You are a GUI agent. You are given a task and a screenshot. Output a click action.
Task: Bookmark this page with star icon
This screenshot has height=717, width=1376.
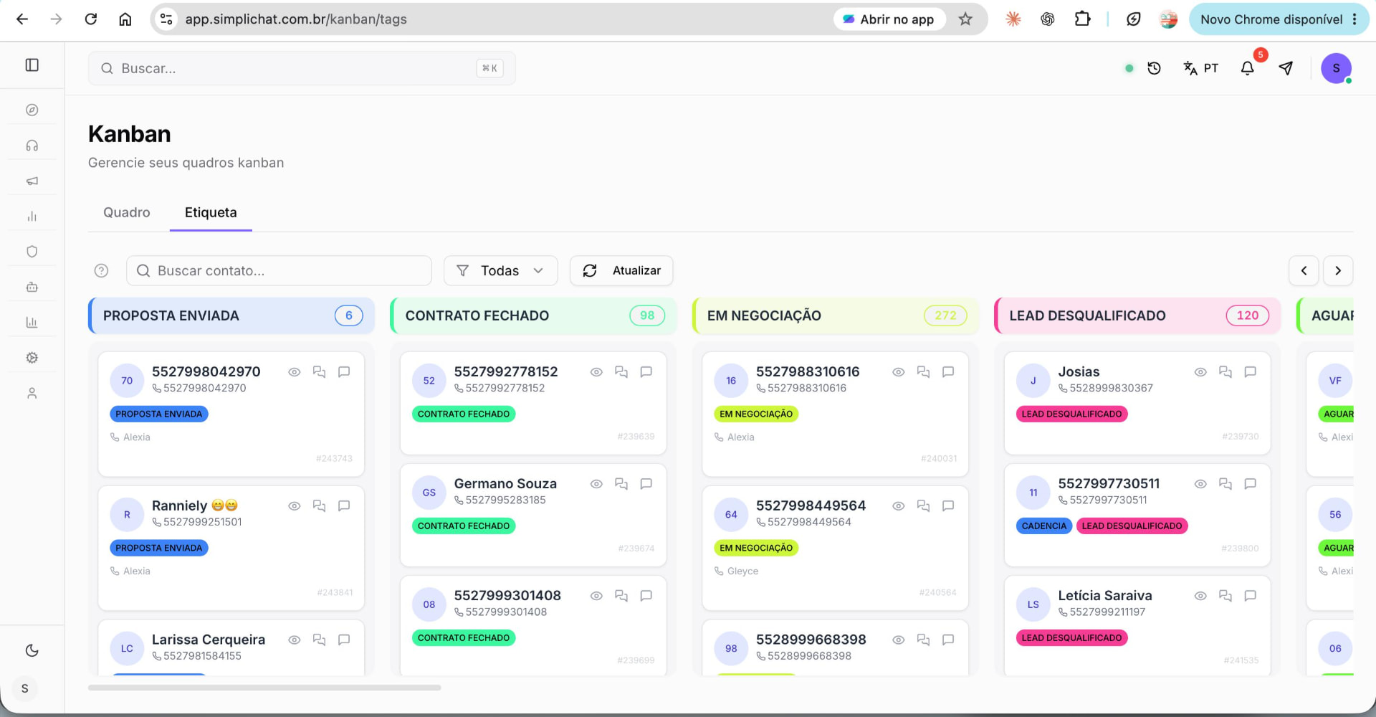pos(965,19)
